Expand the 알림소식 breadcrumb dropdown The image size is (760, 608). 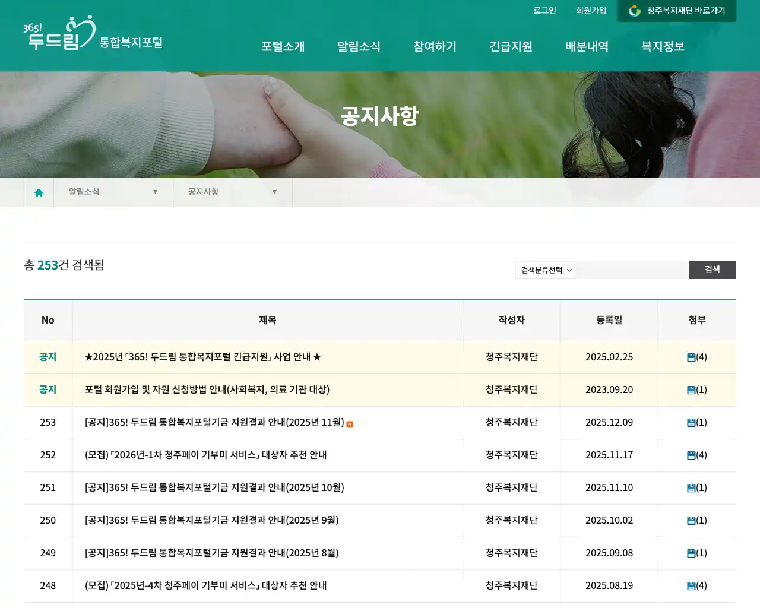(155, 192)
